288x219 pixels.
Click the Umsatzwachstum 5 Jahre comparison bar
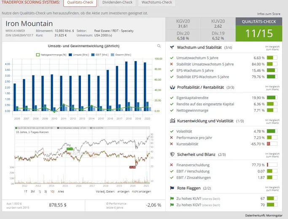272,58
